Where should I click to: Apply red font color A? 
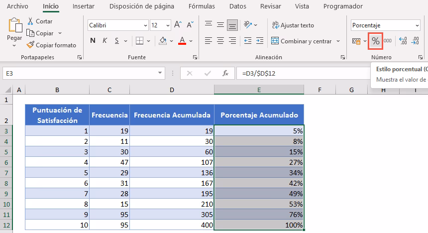[182, 41]
